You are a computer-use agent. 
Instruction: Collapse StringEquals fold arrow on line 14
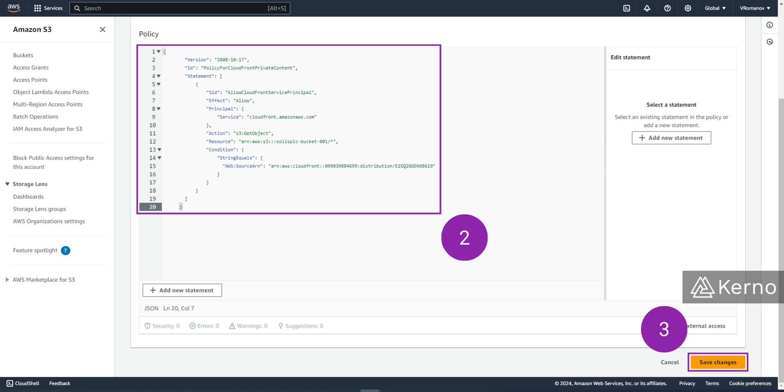coord(159,158)
